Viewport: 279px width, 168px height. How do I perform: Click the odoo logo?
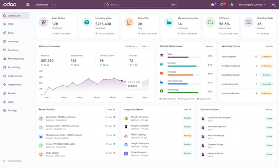pyautogui.click(x=10, y=5)
